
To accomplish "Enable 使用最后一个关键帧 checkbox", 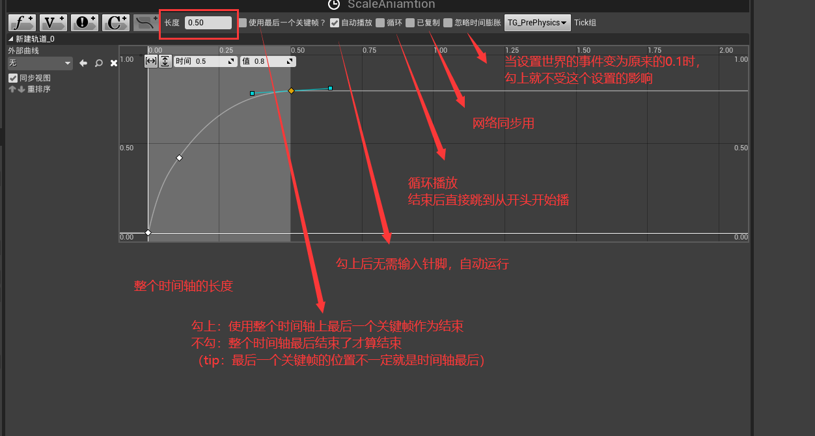I will [x=243, y=23].
